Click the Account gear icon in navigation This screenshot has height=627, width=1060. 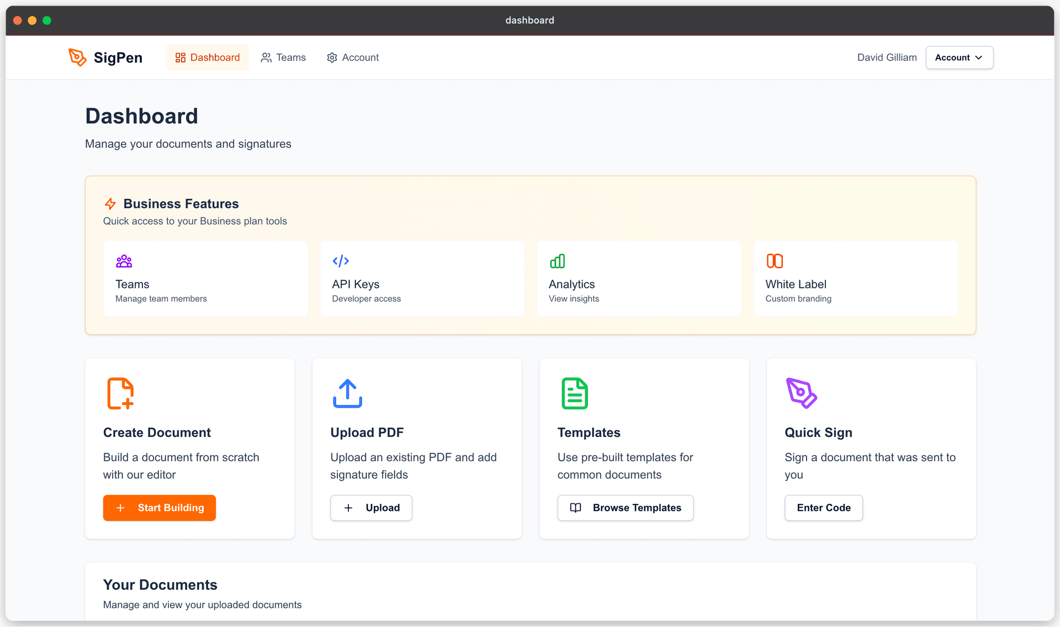[x=332, y=57]
